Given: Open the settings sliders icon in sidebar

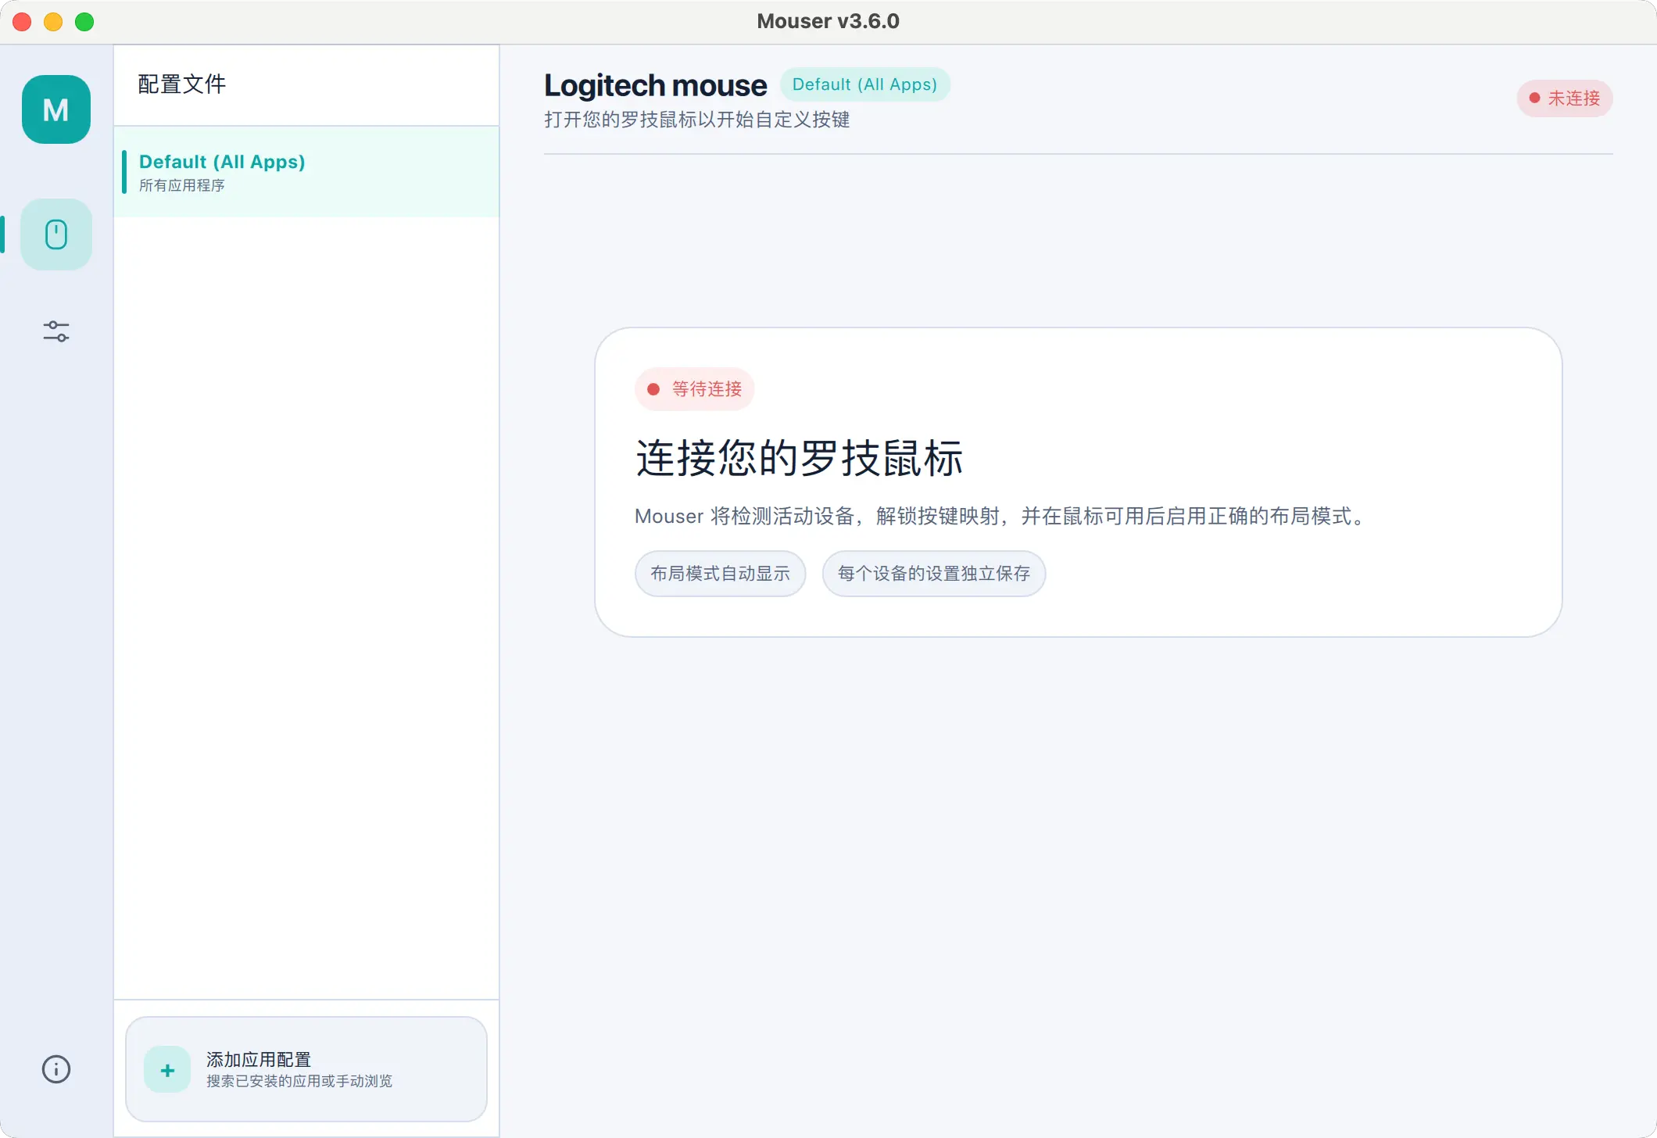Looking at the screenshot, I should coord(56,331).
